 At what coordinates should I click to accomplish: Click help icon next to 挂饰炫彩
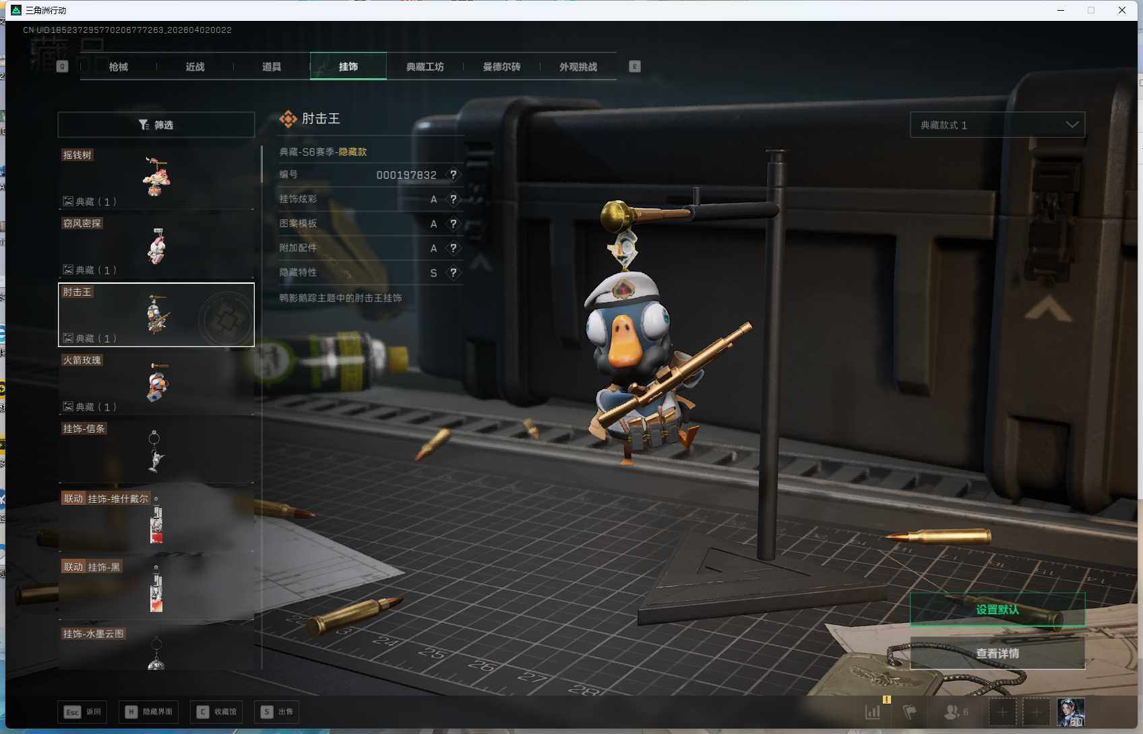point(454,199)
